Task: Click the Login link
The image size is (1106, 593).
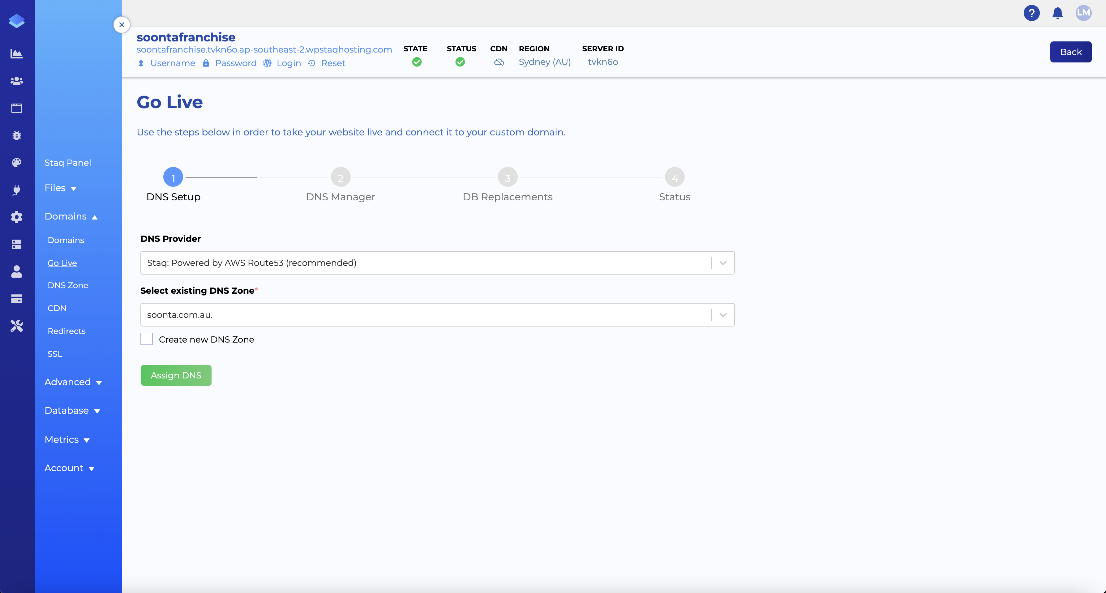Action: point(289,63)
